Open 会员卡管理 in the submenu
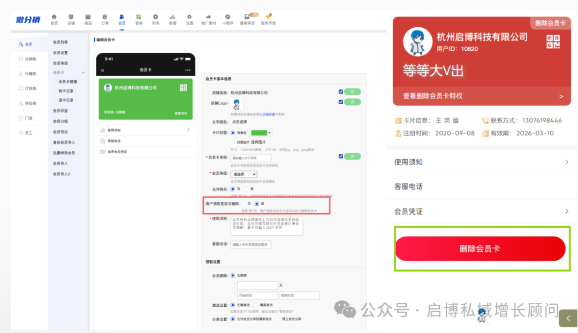The height and width of the screenshot is (333, 578). tap(67, 82)
